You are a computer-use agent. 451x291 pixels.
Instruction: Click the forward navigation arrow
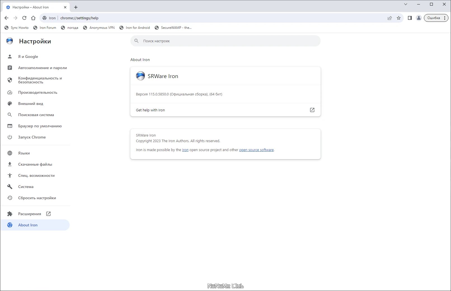click(15, 18)
